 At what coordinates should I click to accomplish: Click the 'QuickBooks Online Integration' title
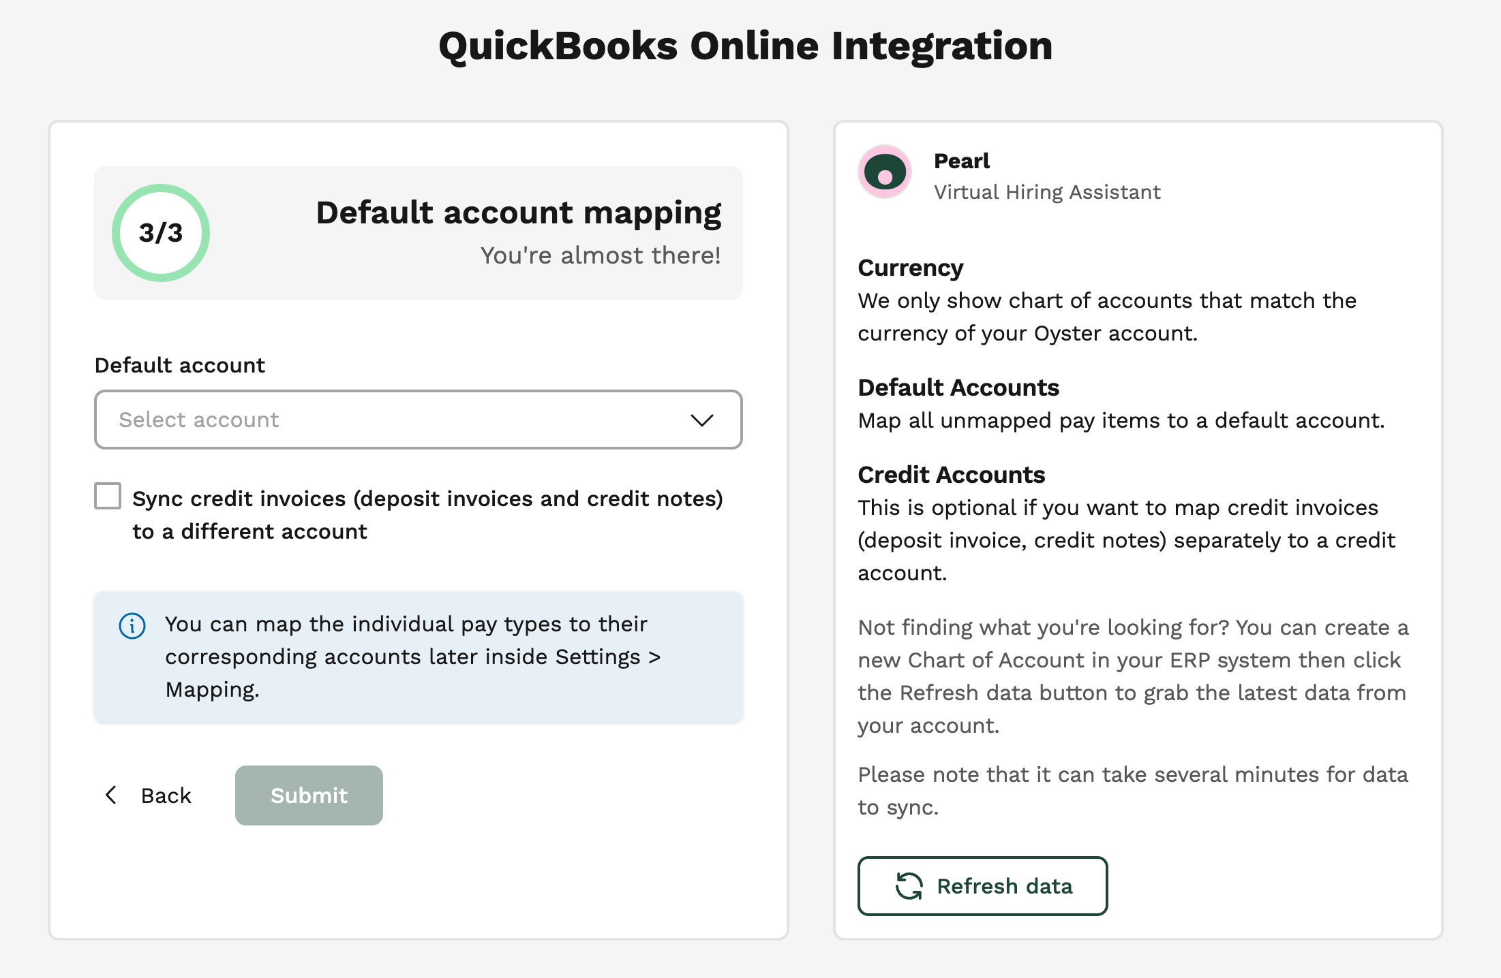(746, 46)
